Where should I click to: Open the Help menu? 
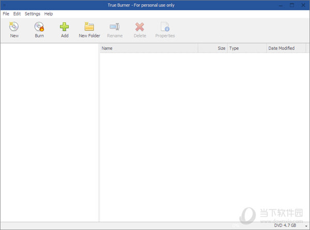coord(49,14)
